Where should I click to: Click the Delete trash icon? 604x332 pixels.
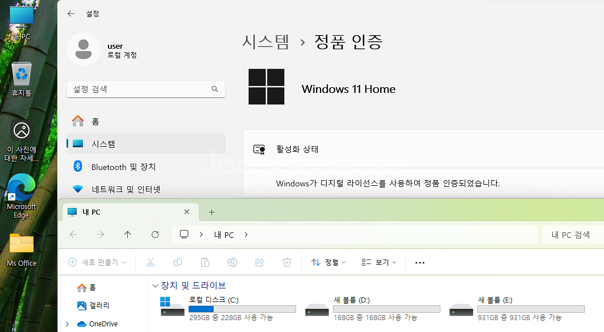[x=286, y=262]
